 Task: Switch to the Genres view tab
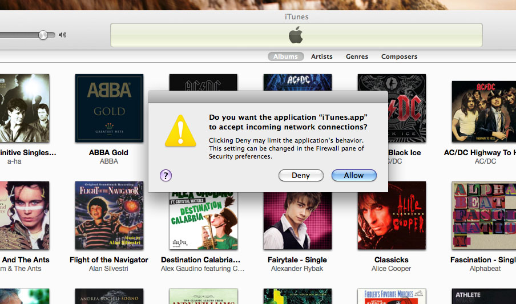(357, 56)
